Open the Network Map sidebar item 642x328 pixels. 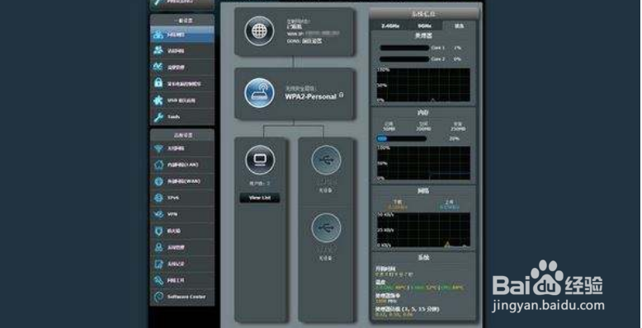(182, 35)
